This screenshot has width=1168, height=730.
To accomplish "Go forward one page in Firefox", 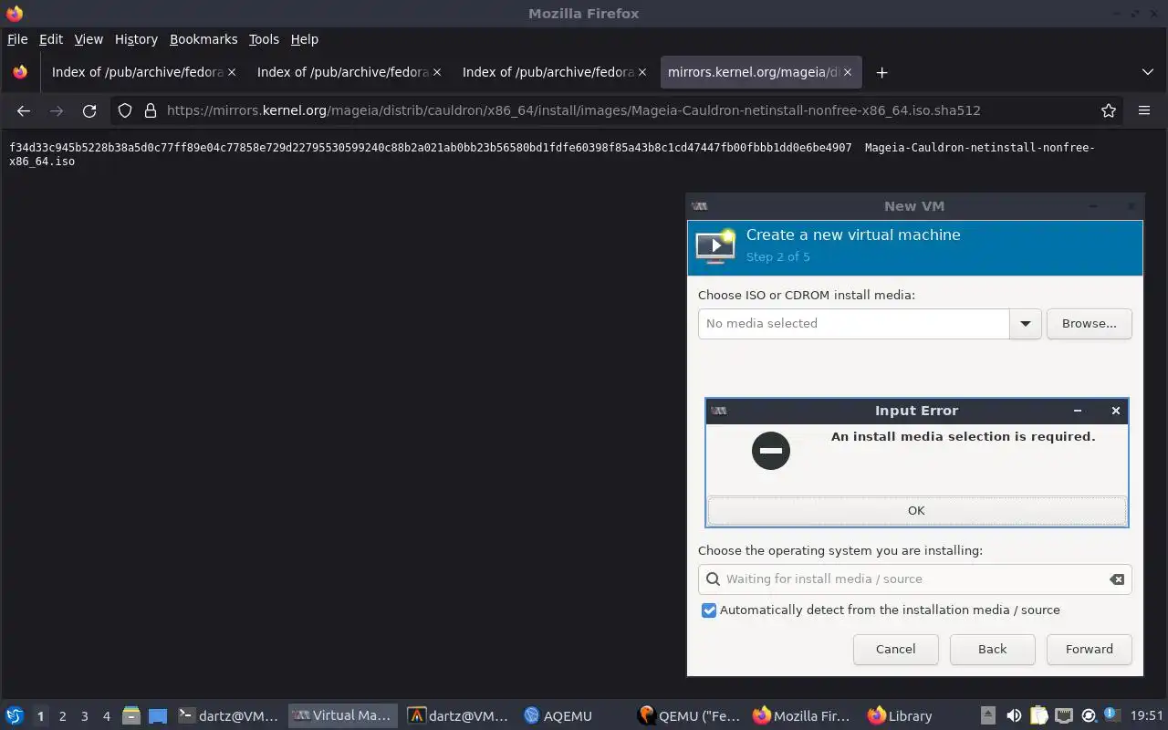I will pos(57,110).
